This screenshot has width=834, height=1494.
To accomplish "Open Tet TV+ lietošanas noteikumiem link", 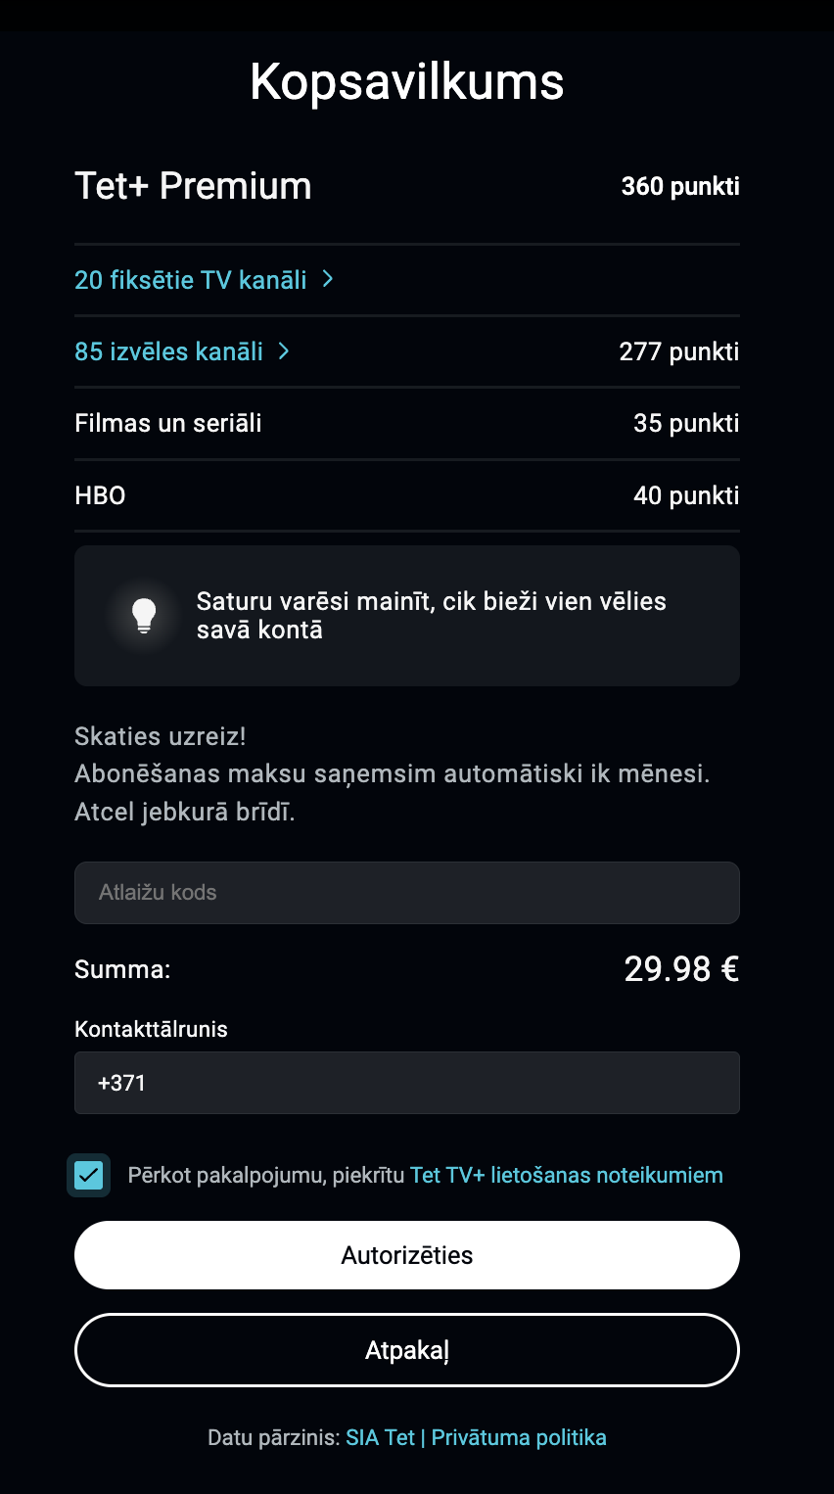I will tap(566, 1175).
